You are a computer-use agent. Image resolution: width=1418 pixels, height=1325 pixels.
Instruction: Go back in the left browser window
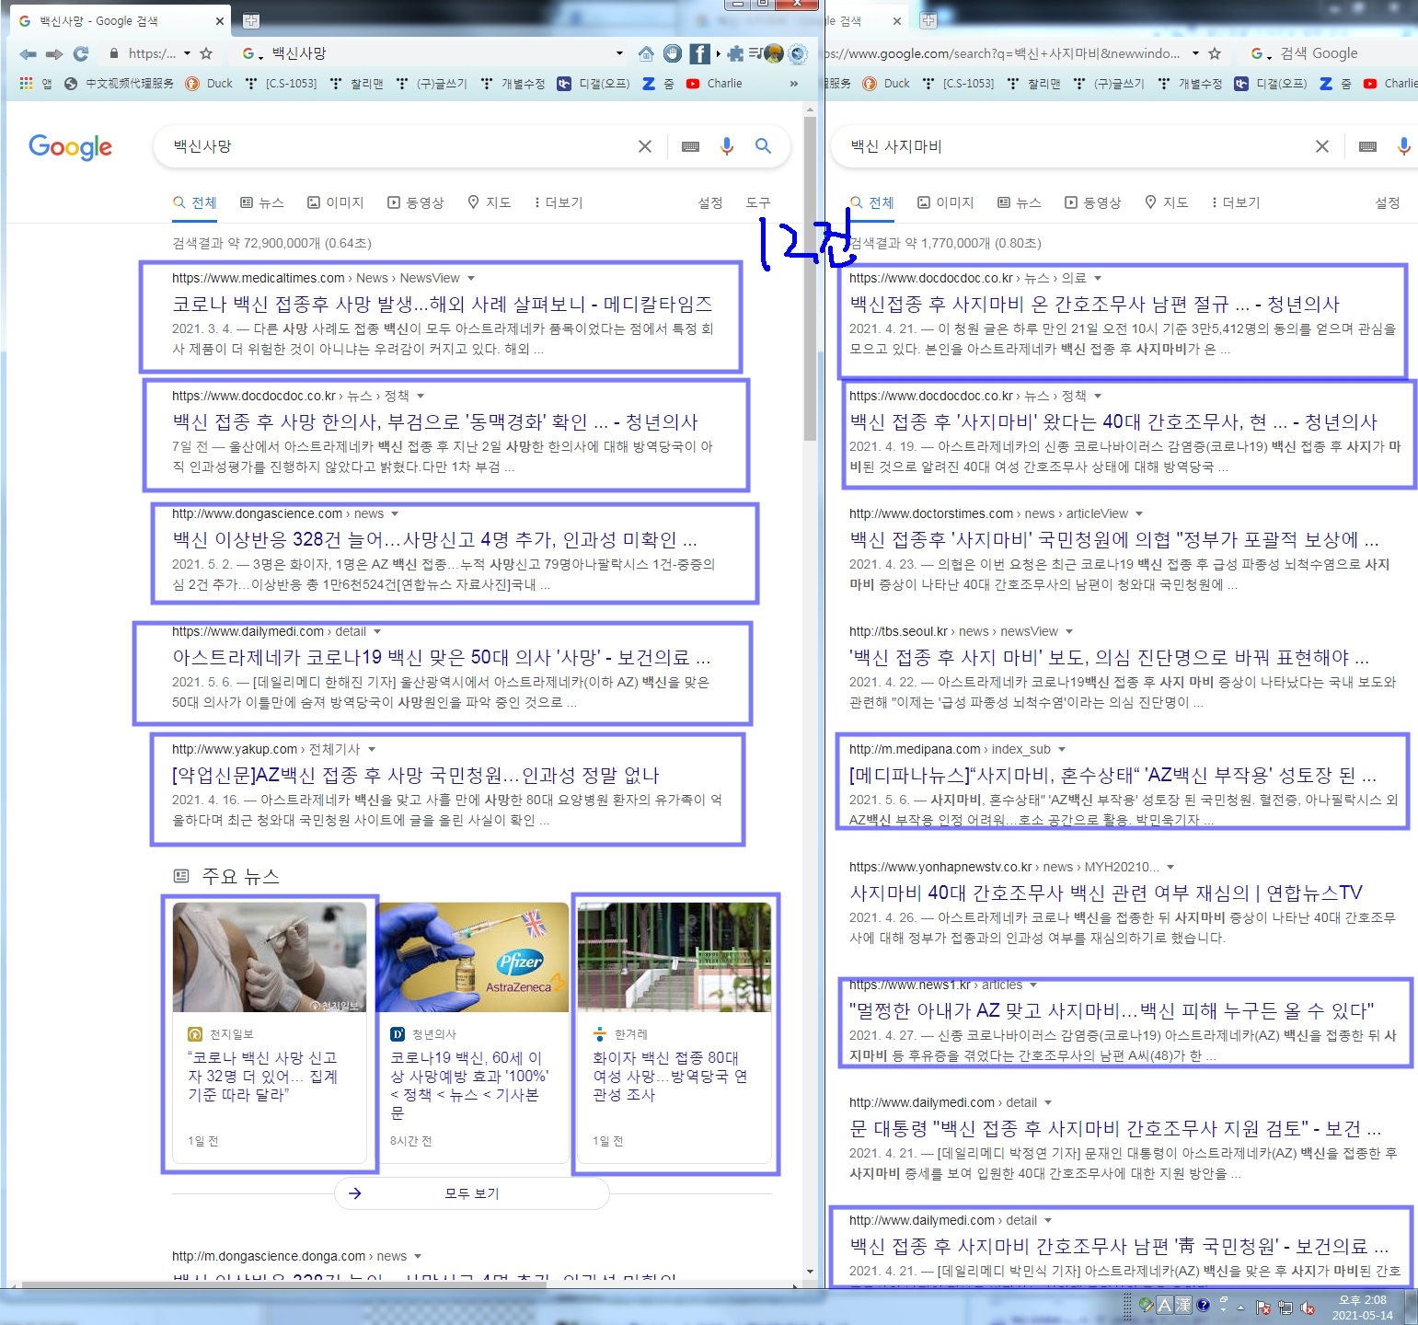click(28, 54)
